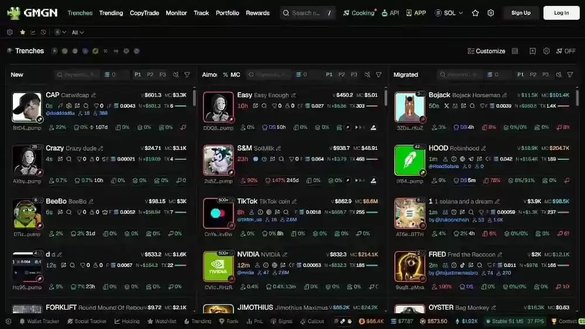Go to the Trenches tab

80,13
